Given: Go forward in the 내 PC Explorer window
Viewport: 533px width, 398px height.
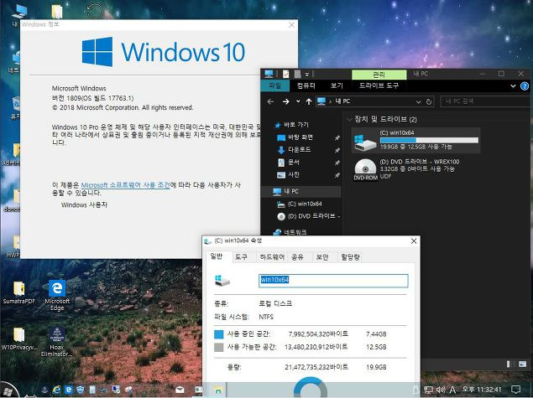Looking at the screenshot, I should tap(285, 101).
